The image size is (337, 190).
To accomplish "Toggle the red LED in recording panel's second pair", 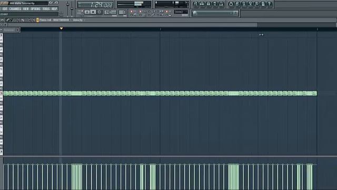I will [x=141, y=12].
